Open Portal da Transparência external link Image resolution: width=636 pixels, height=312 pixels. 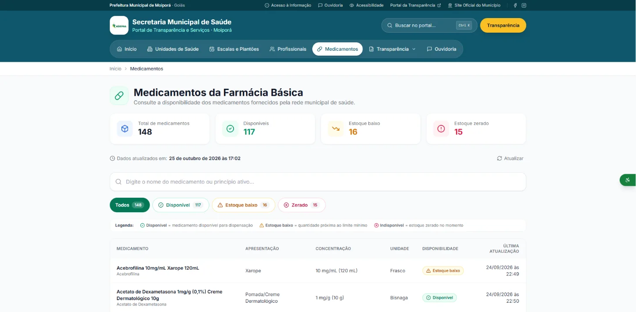[416, 5]
